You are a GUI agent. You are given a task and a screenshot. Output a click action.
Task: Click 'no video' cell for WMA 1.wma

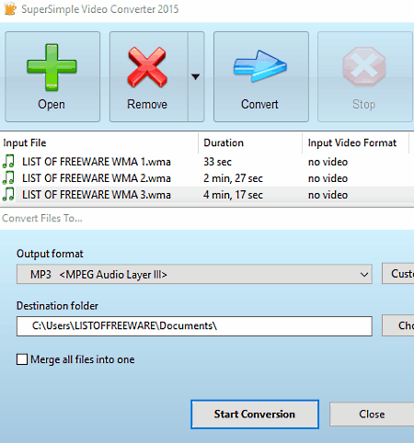[328, 162]
